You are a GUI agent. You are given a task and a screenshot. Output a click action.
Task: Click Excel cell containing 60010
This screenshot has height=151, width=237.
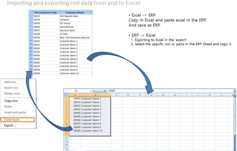click(x=75, y=102)
